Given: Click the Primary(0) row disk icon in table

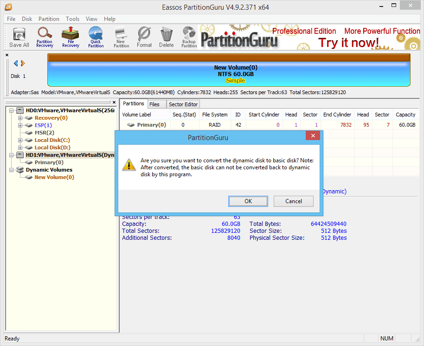Looking at the screenshot, I should 131,125.
